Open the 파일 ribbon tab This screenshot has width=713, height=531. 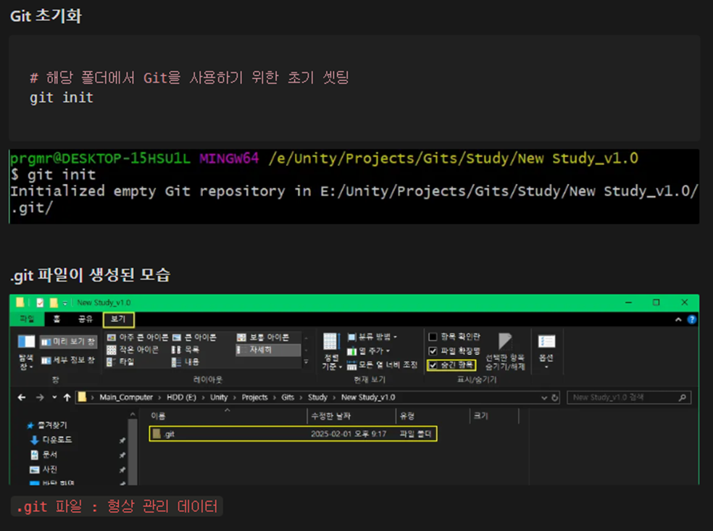27,319
